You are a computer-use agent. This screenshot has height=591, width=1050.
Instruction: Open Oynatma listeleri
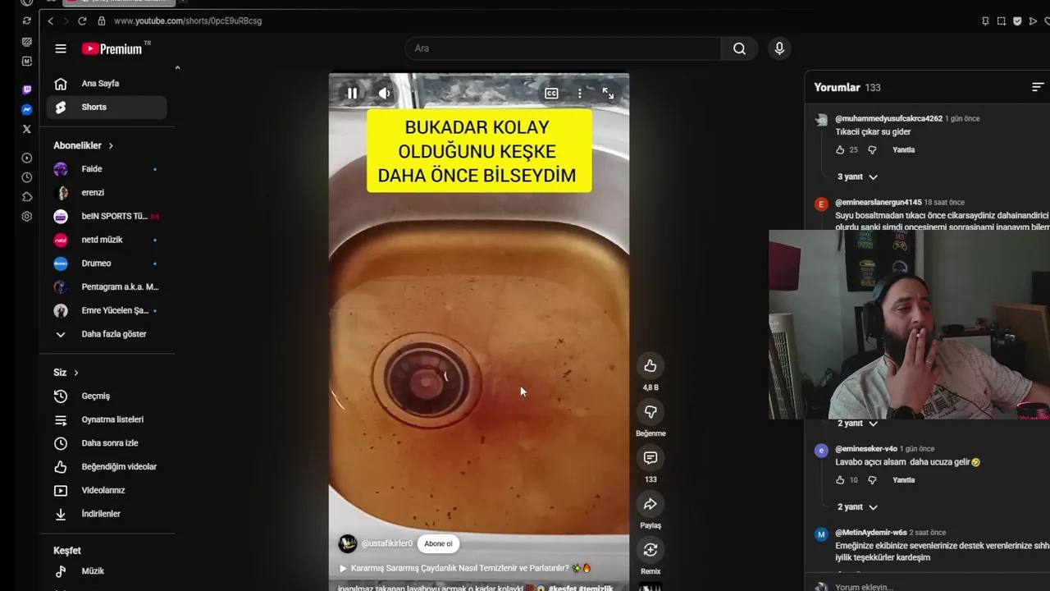[107, 419]
